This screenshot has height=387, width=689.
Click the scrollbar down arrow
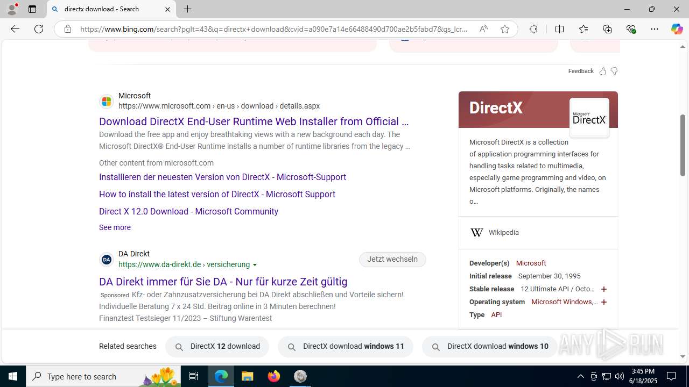(683, 356)
